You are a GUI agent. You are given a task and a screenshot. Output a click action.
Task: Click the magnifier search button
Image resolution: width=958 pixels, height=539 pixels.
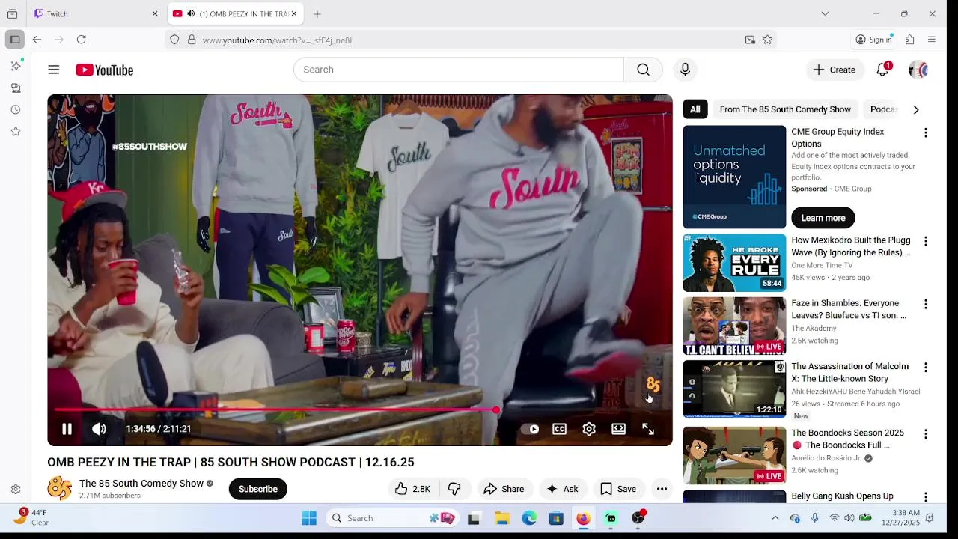point(643,70)
